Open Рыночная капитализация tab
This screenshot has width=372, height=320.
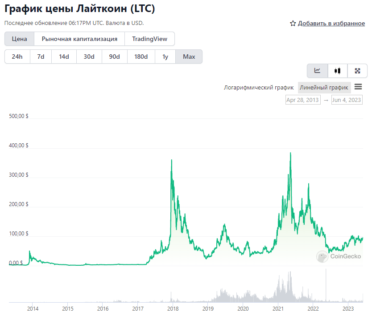79,39
